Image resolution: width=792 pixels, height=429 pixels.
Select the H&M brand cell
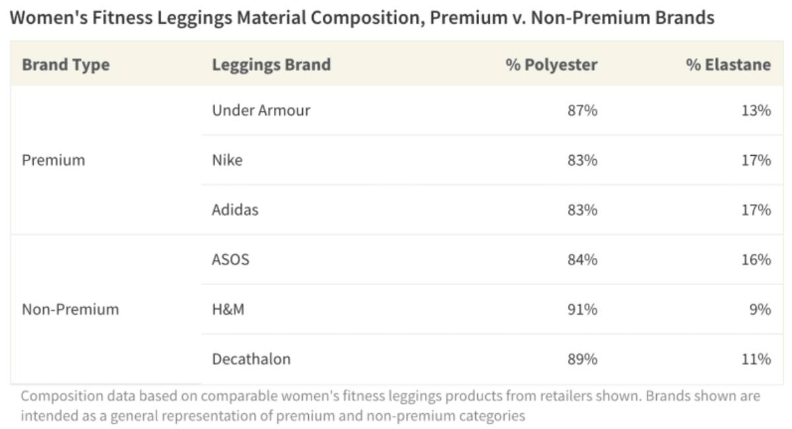[228, 309]
